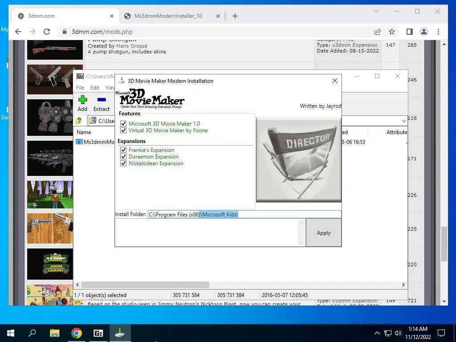Close the 3D Movie Maker installer dialog
Screen dimensions: 456x342
point(335,81)
